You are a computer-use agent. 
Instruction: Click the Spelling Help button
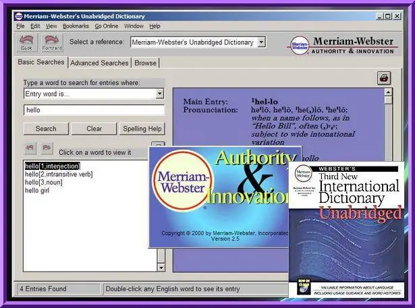click(x=142, y=129)
